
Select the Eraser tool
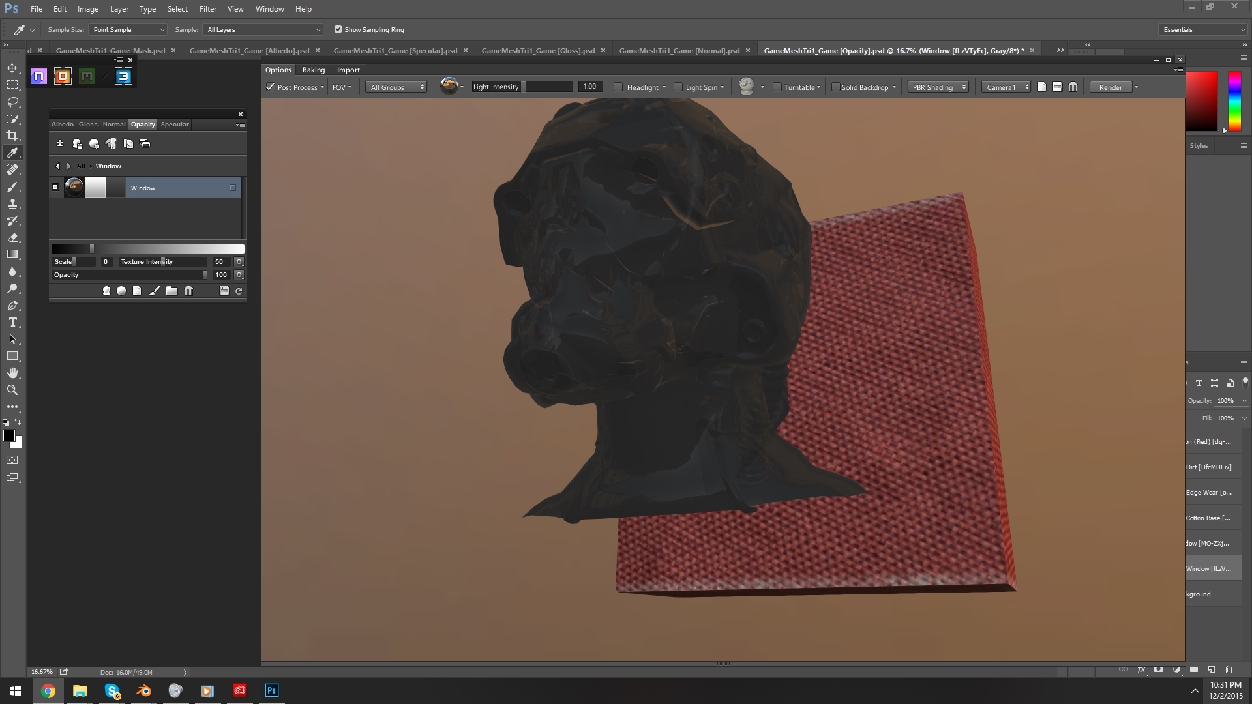[12, 238]
